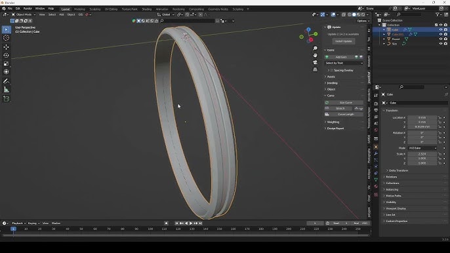Click the auto-keying record dot
Viewport: 450px width, 253px height.
pyautogui.click(x=166, y=223)
